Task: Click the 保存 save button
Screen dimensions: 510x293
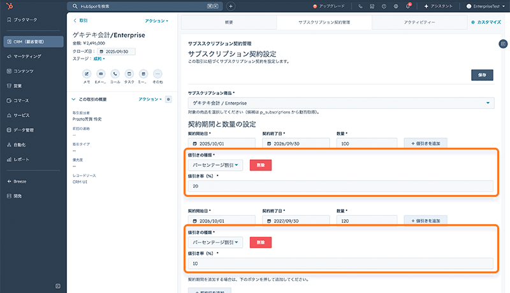Action: pyautogui.click(x=481, y=75)
